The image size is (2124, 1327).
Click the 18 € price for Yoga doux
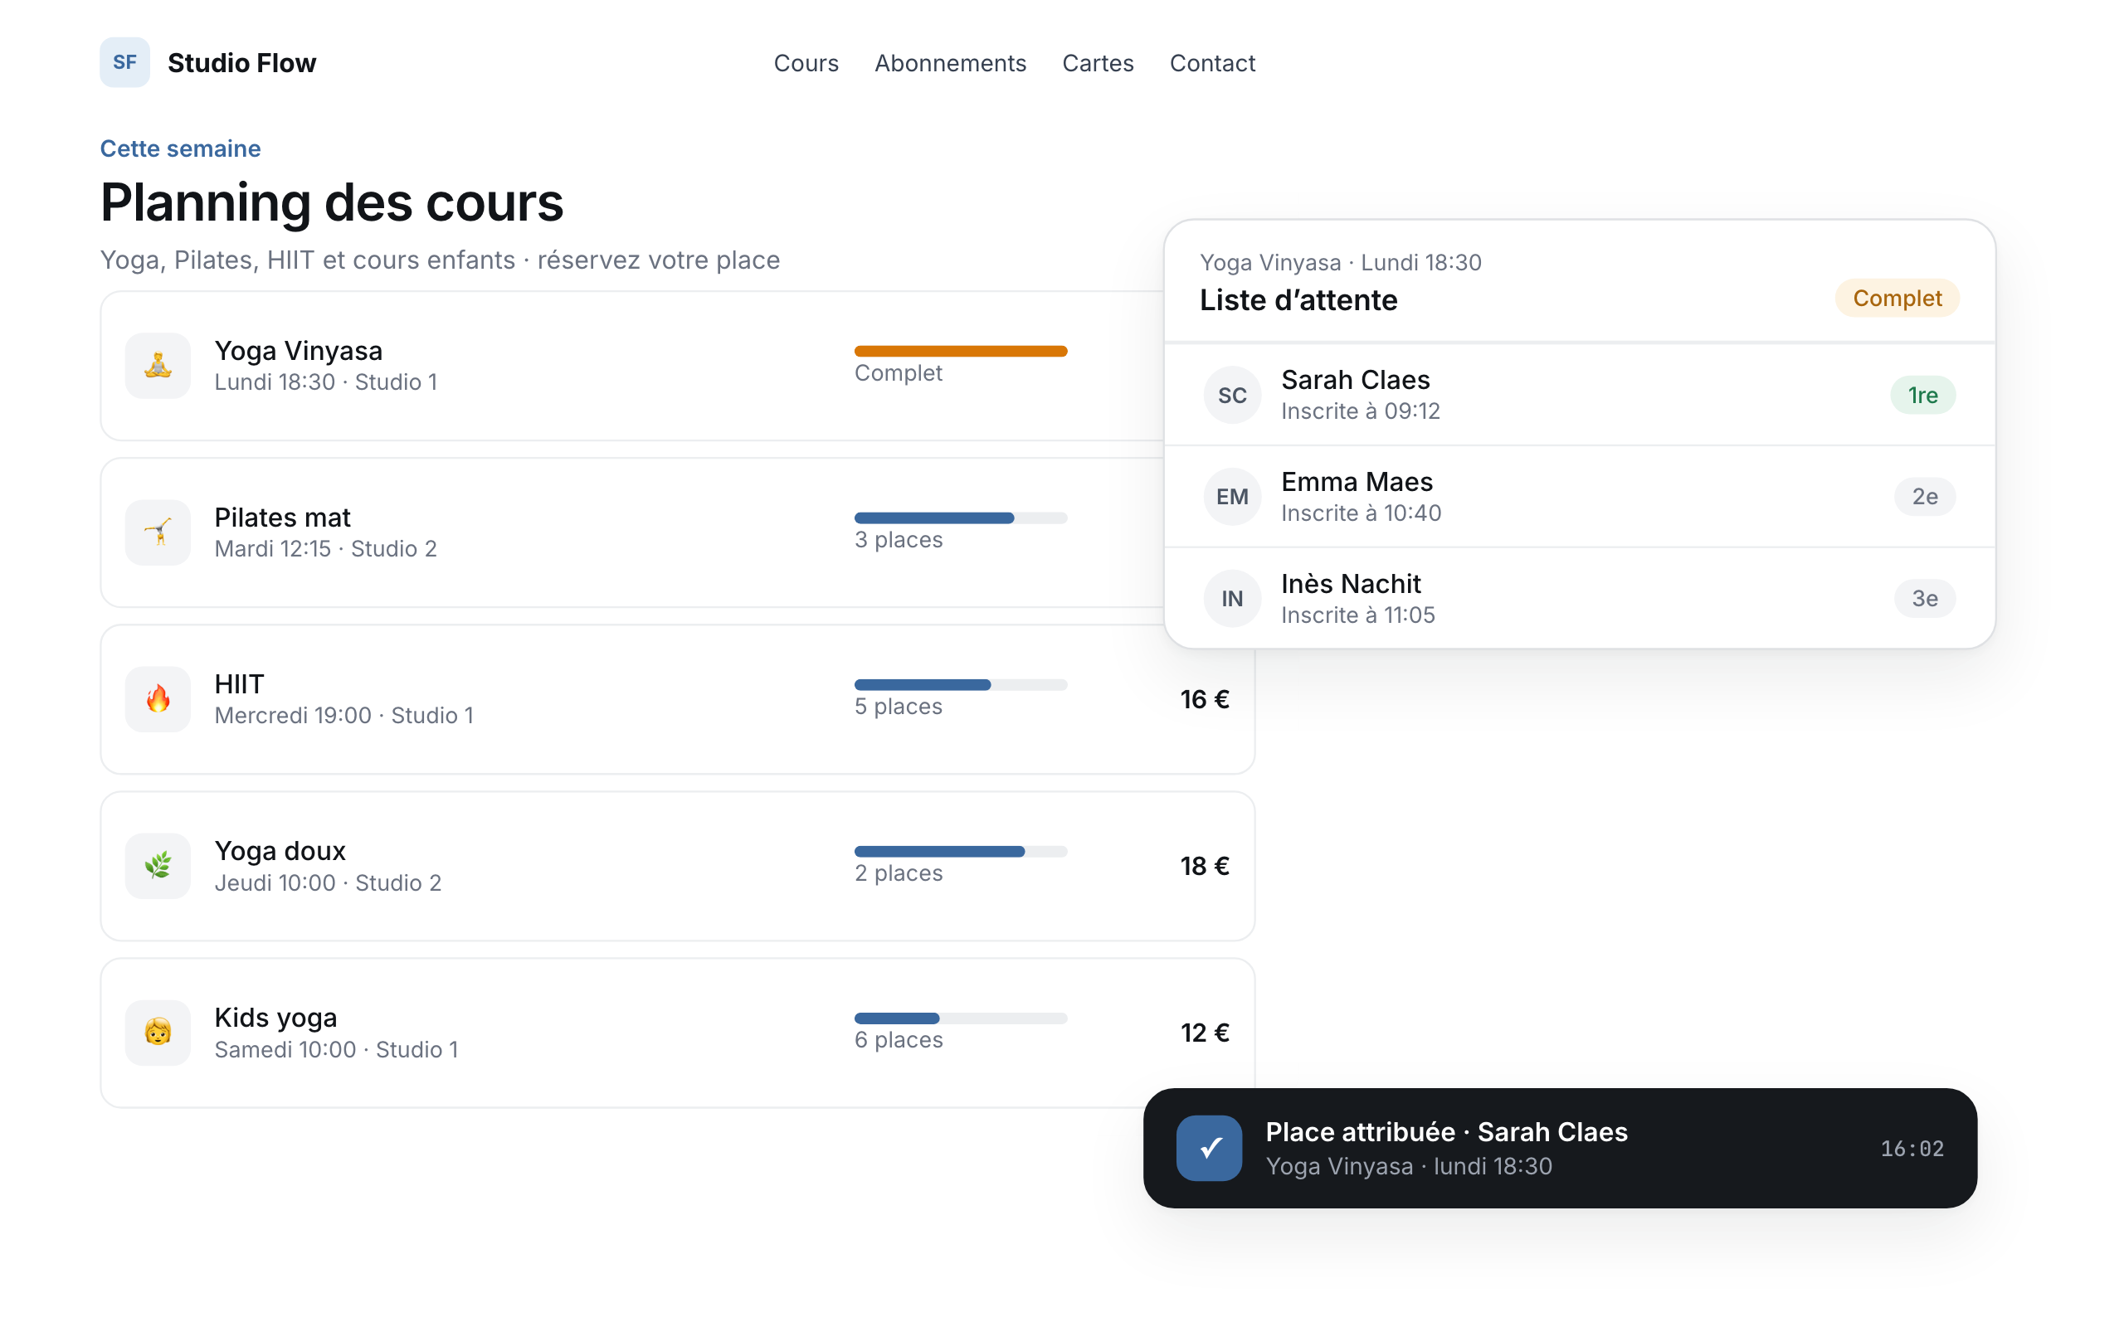(1204, 866)
